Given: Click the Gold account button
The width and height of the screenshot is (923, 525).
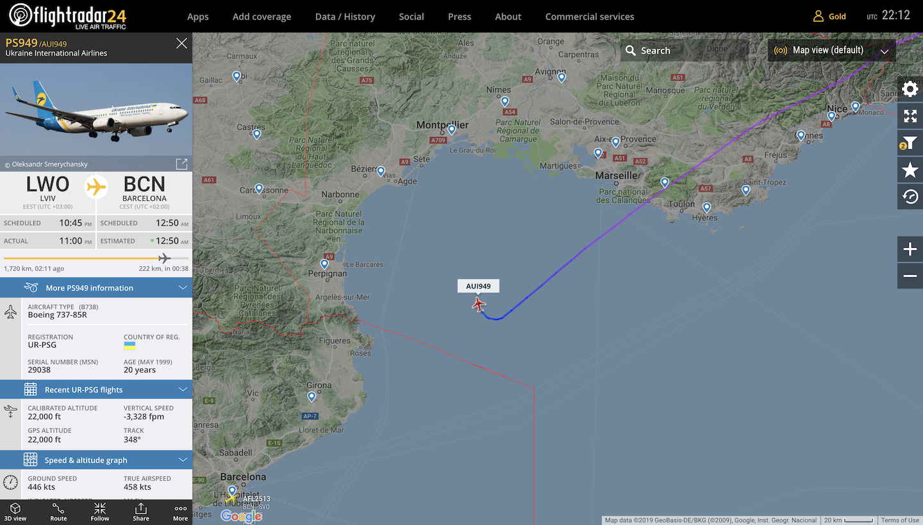Looking at the screenshot, I should pyautogui.click(x=829, y=17).
